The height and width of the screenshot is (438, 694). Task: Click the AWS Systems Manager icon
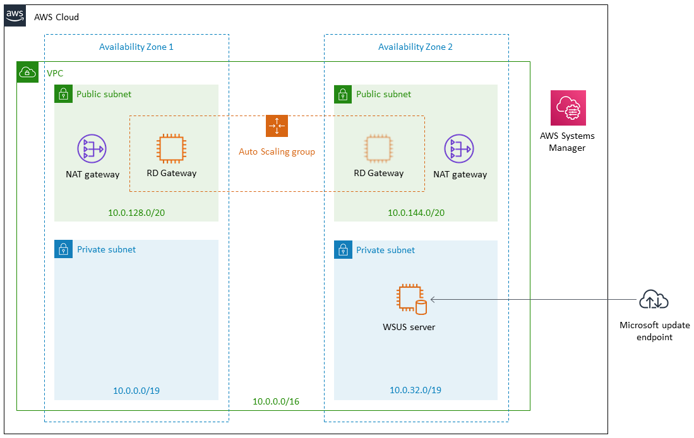click(568, 108)
